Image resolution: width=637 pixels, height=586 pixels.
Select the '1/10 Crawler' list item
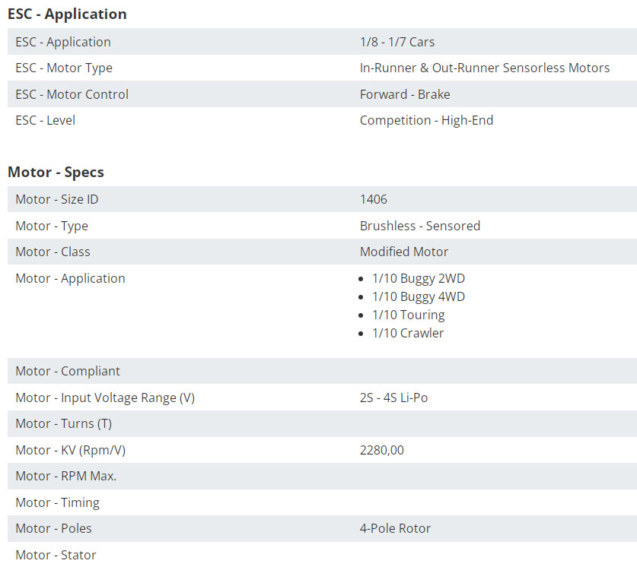[407, 333]
